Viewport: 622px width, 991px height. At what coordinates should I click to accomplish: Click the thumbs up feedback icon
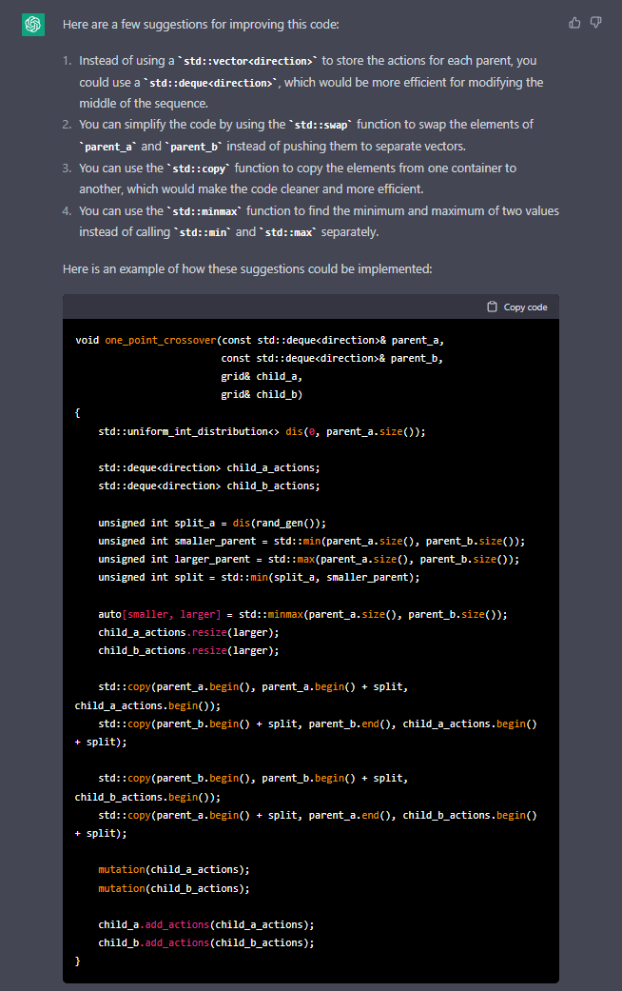[574, 23]
